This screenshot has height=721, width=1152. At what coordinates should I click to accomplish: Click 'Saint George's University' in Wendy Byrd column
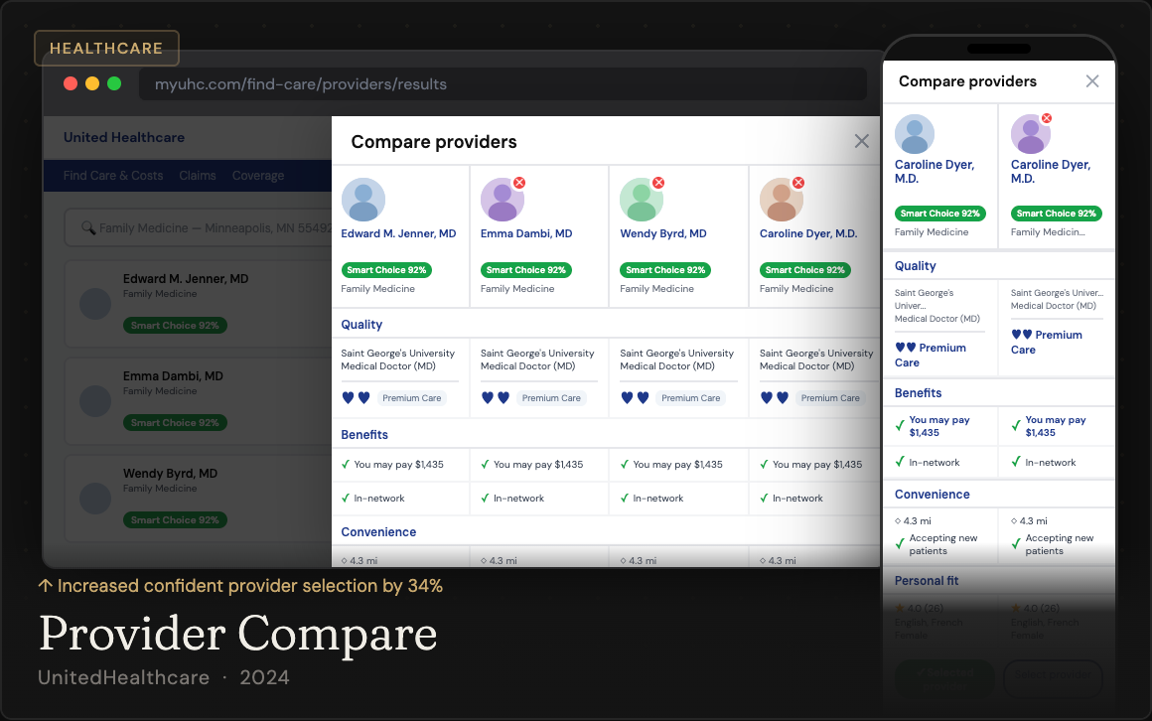676,354
